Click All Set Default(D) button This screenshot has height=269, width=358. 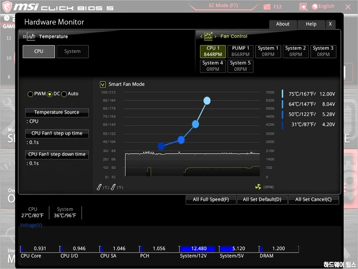tap(262, 200)
